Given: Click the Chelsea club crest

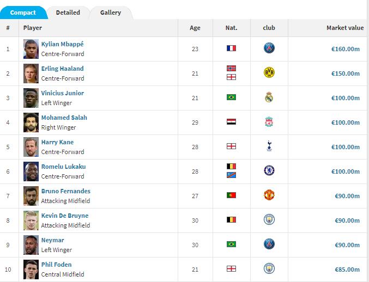Looking at the screenshot, I should click(x=269, y=170).
